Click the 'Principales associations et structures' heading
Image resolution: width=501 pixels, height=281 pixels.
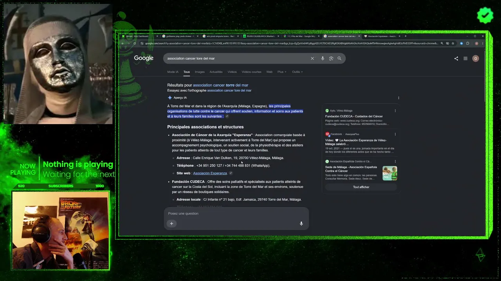205,127
